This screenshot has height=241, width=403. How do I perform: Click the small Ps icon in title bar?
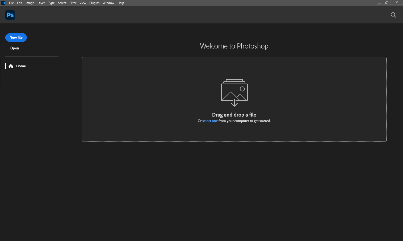[3, 3]
